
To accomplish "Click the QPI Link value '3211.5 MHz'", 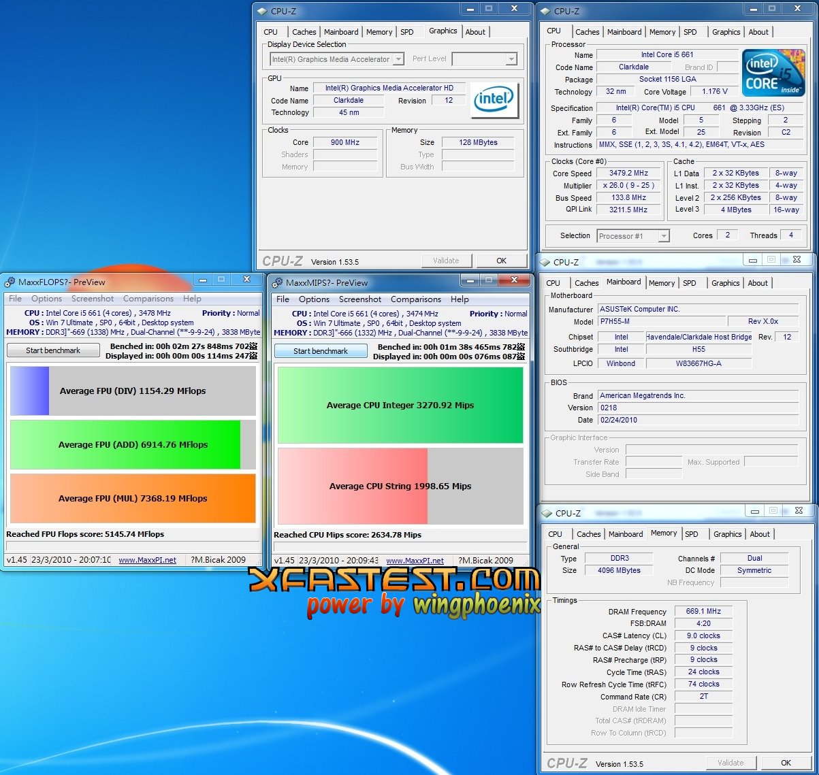I will pos(628,210).
